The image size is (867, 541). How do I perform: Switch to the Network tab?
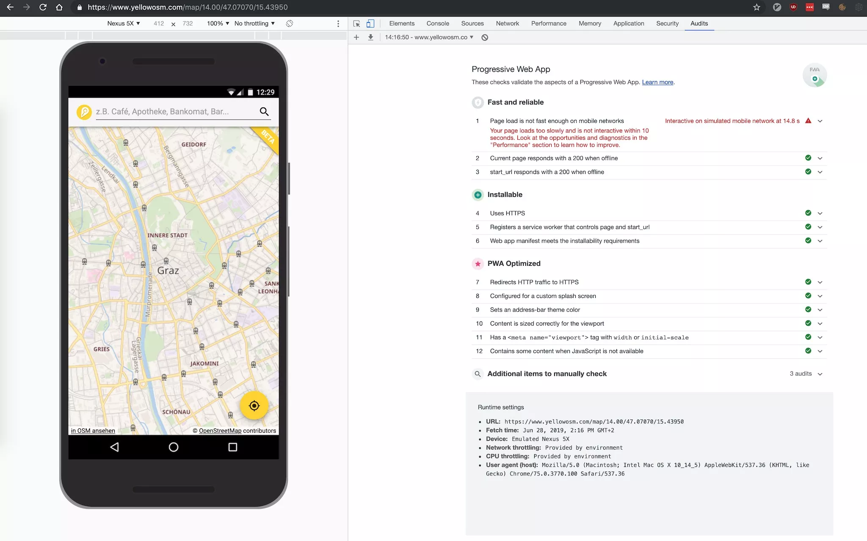507,24
